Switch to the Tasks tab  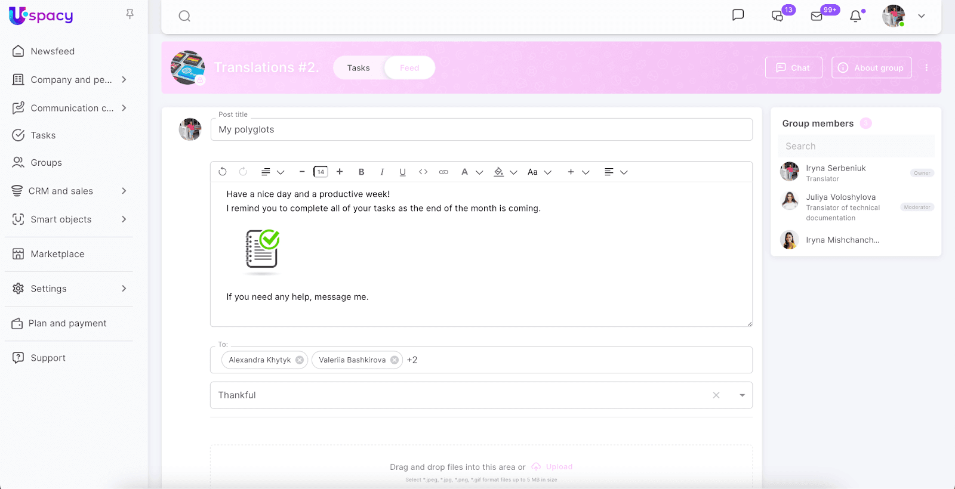[x=359, y=68]
